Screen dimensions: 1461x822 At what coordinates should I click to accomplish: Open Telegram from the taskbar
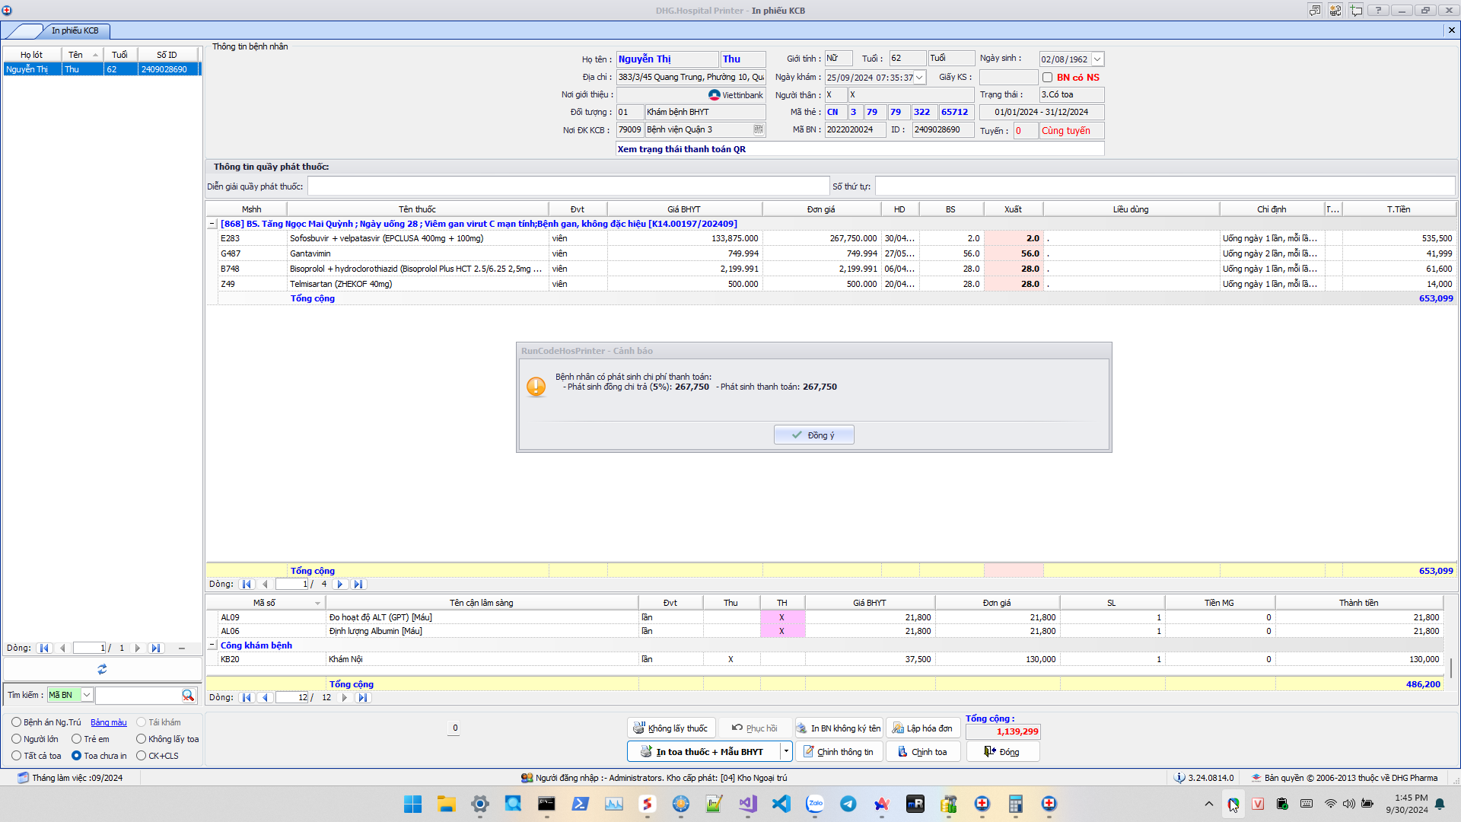click(848, 804)
